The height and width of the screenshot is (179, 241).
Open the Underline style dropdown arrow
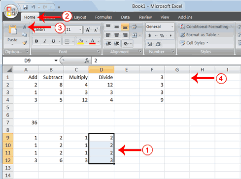click(x=59, y=41)
